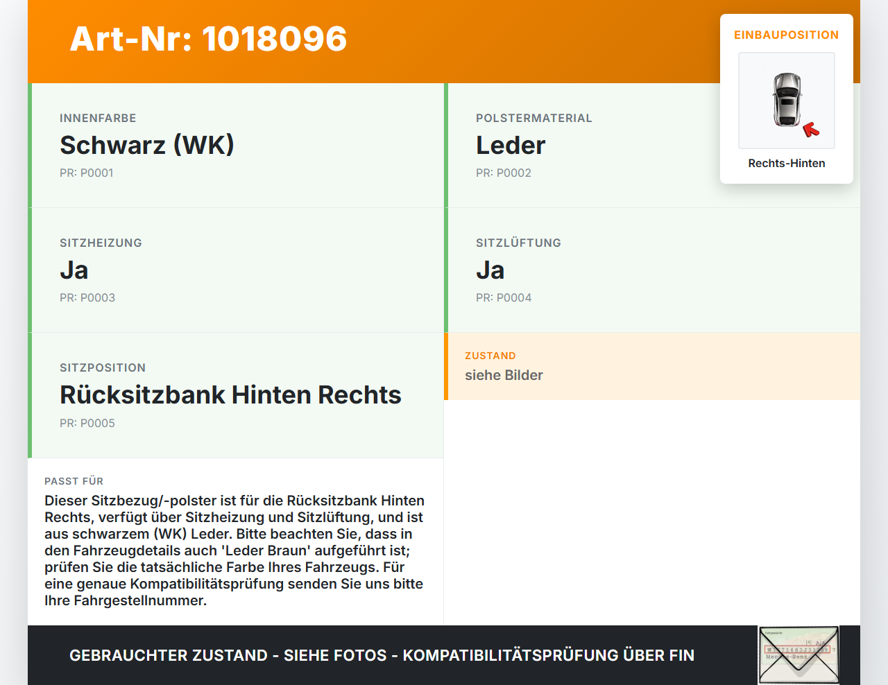Click the 'Rechts-Hinten' position label

786,163
